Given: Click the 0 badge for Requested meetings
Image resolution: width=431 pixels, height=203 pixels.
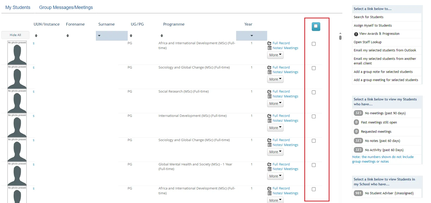Looking at the screenshot, I should tap(356, 131).
